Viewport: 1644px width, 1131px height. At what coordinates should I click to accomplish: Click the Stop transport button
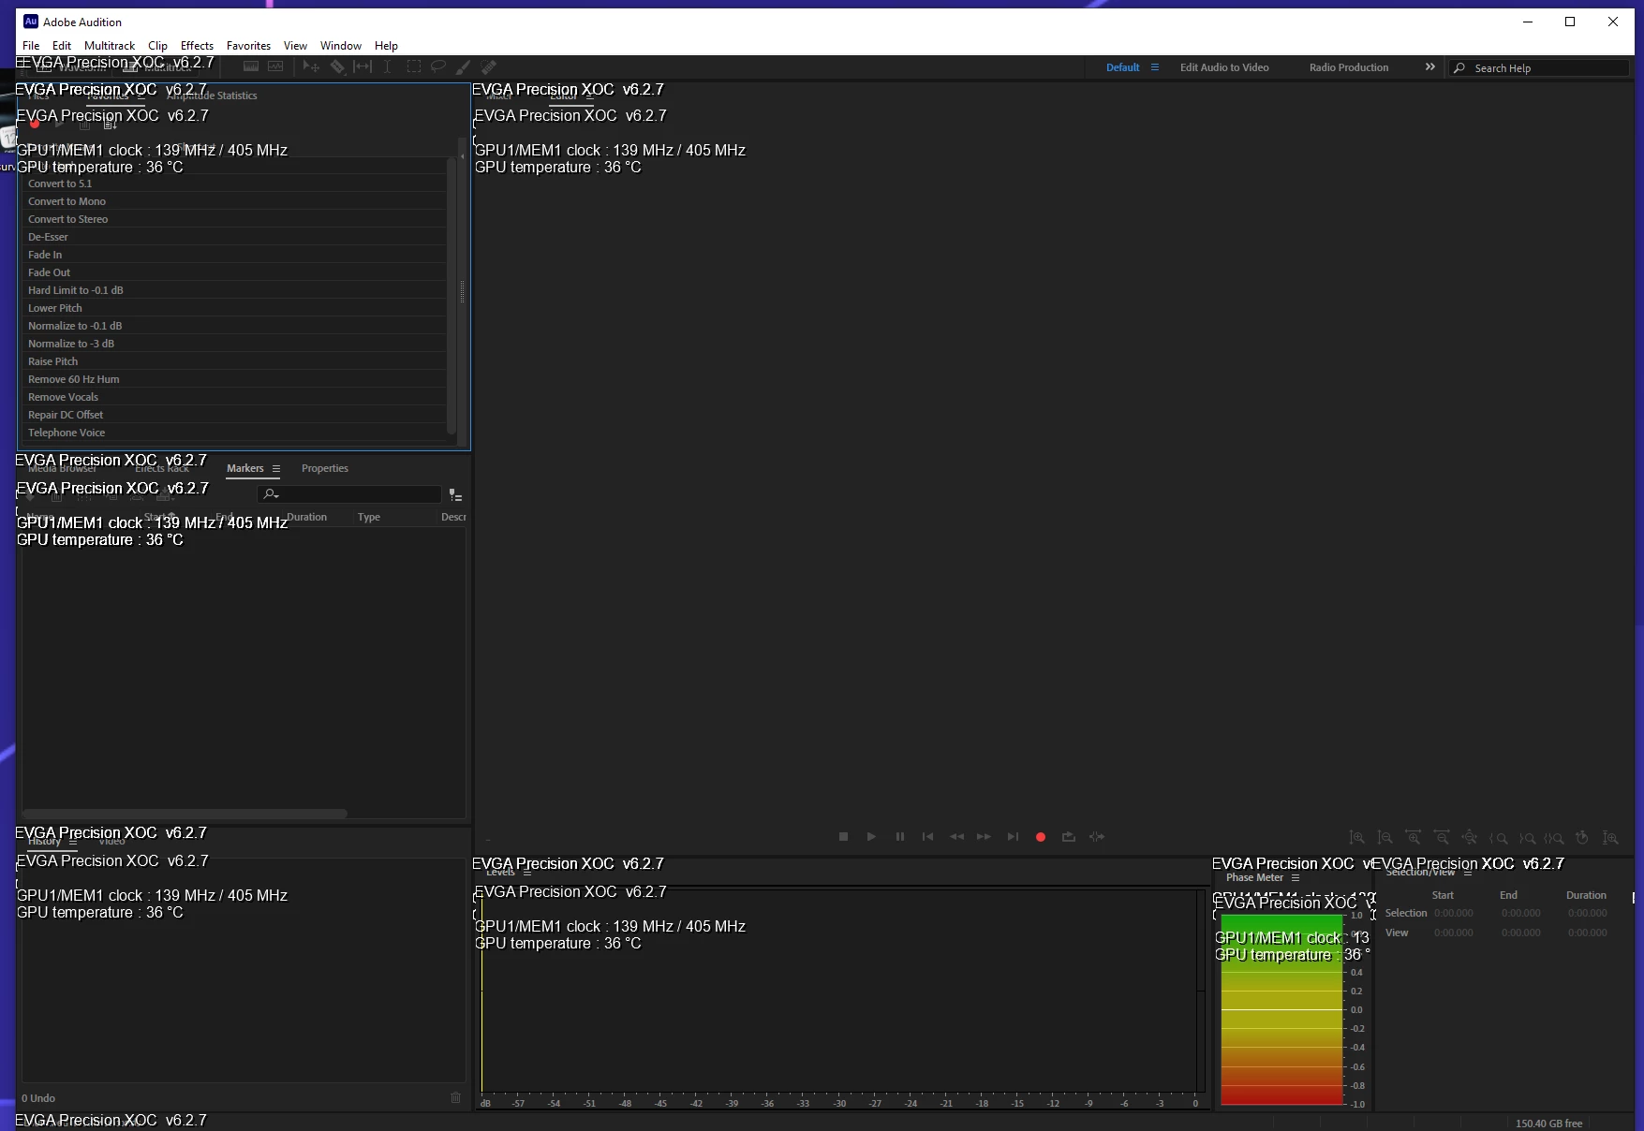(x=843, y=837)
